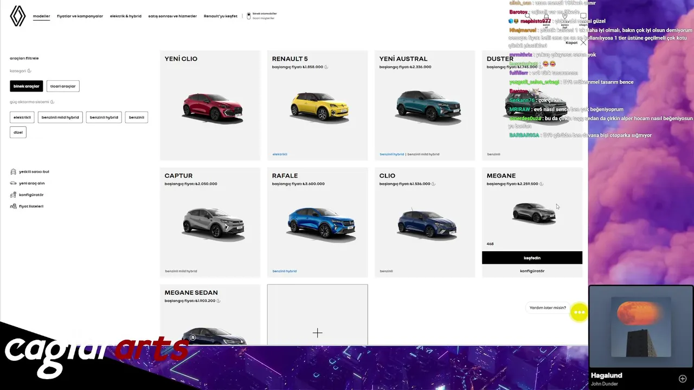Screen dimensions: 694x390
Task: Switch the binek otomobiller / ticari müşteriler toggle
Action: [249, 16]
